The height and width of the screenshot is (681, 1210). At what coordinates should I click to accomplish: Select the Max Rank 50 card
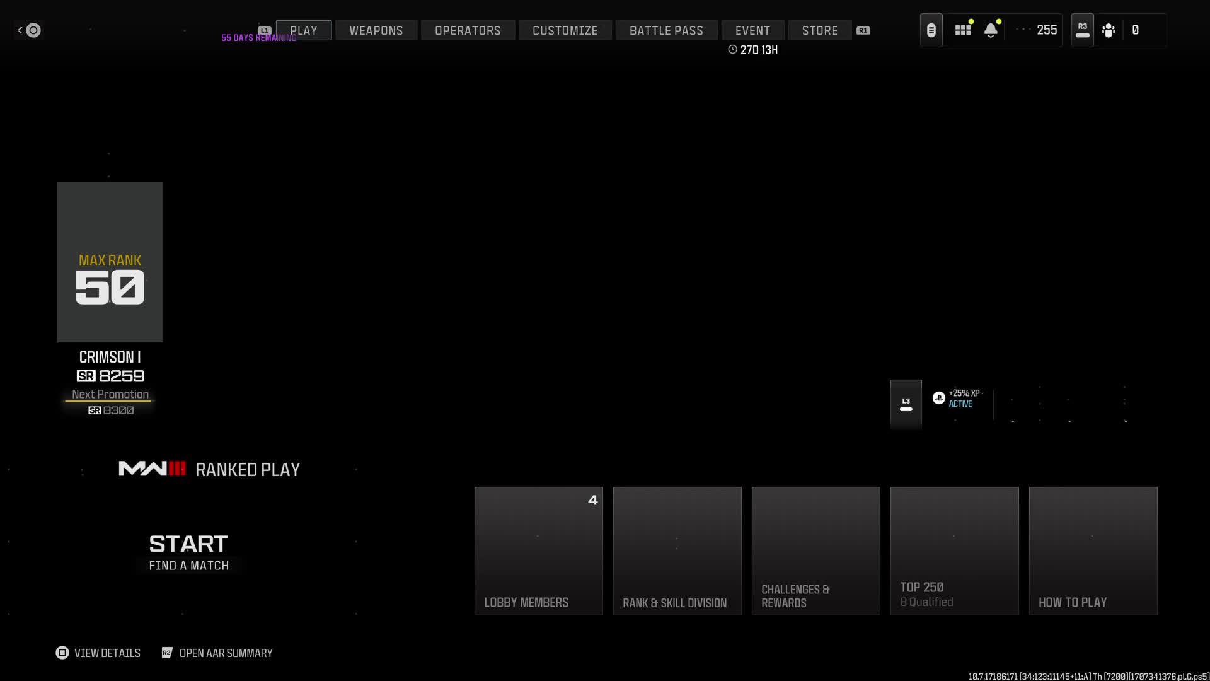point(110,262)
